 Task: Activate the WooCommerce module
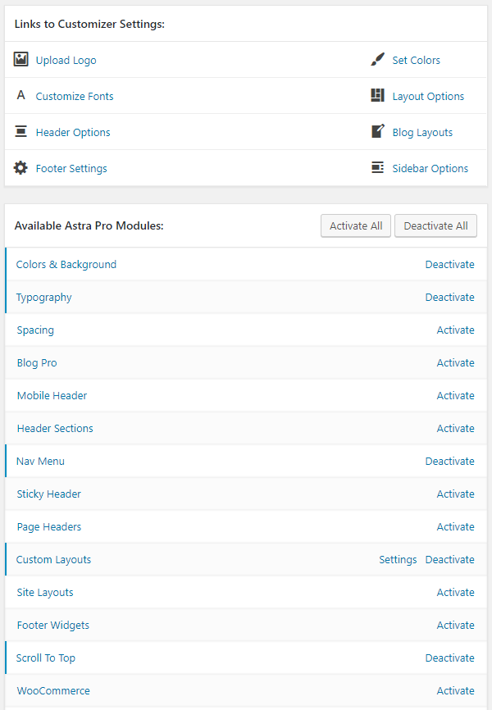455,691
